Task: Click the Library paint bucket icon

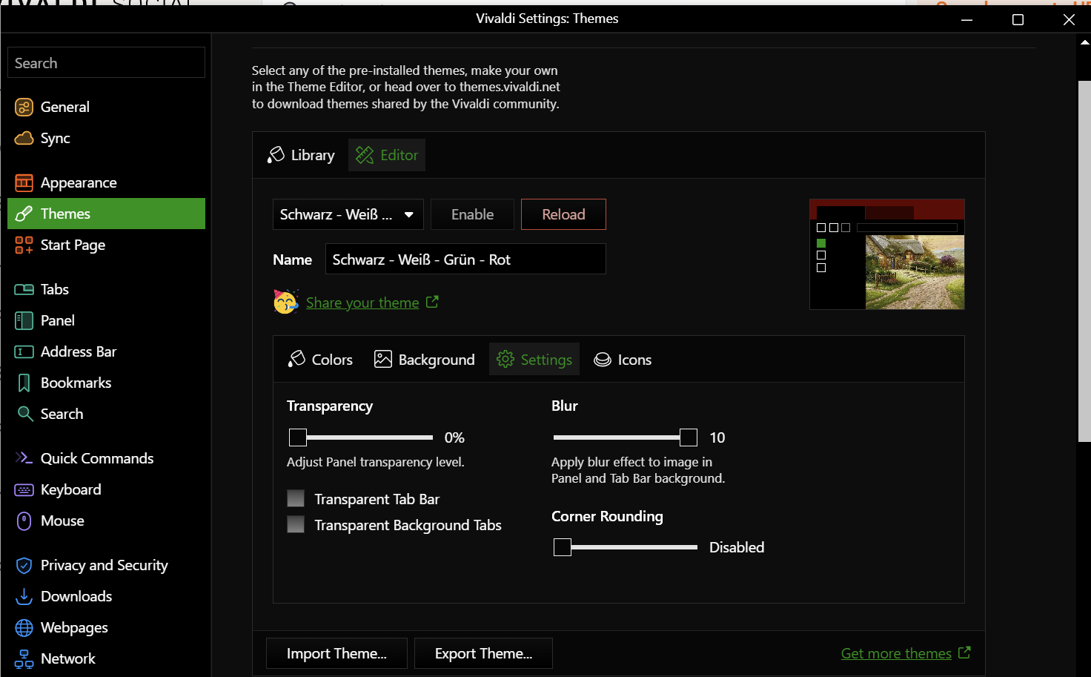Action: [276, 154]
